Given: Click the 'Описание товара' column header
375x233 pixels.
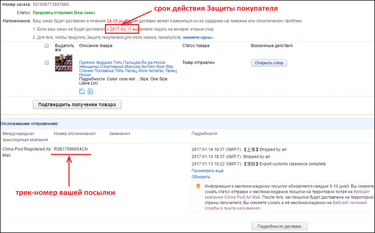Looking at the screenshot, I should [96, 46].
